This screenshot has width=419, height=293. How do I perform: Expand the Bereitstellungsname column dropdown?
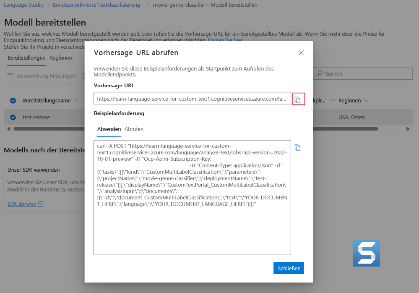click(76, 100)
